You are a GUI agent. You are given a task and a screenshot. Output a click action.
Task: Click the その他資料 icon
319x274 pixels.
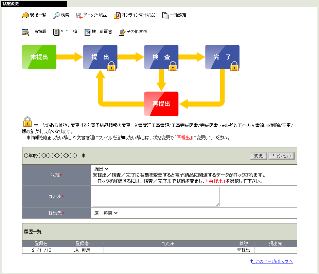tap(122, 32)
